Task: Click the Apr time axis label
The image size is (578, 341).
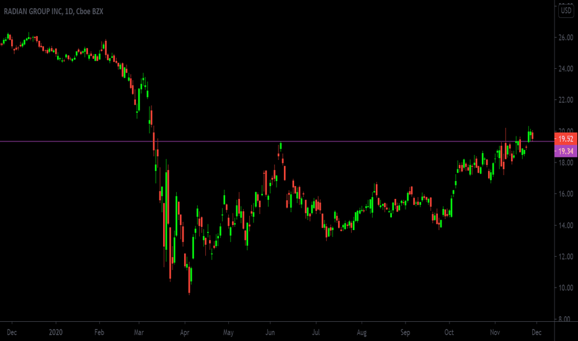Action: point(185,332)
